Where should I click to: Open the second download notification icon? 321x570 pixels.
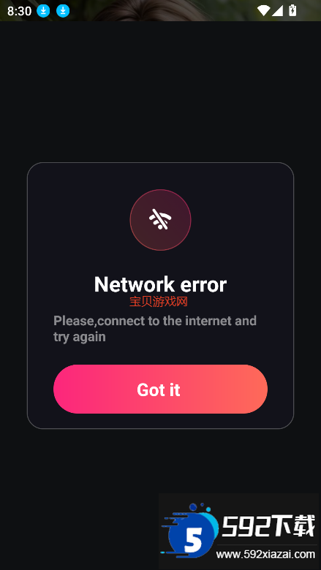pyautogui.click(x=63, y=11)
